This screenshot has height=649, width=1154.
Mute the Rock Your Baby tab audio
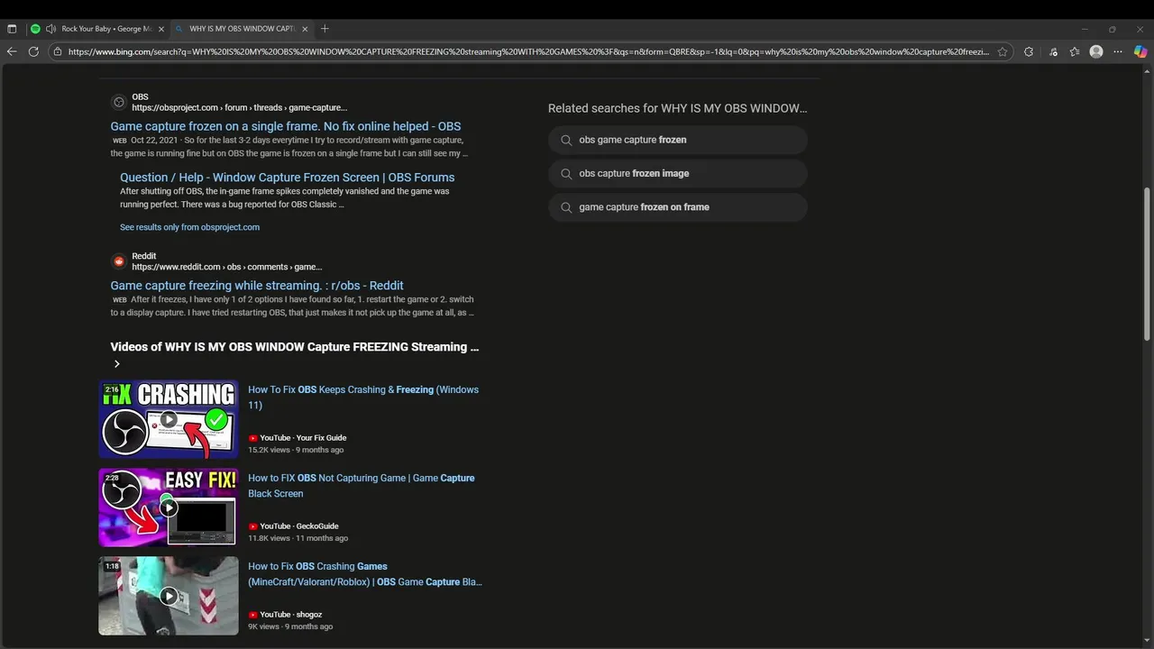(x=50, y=29)
